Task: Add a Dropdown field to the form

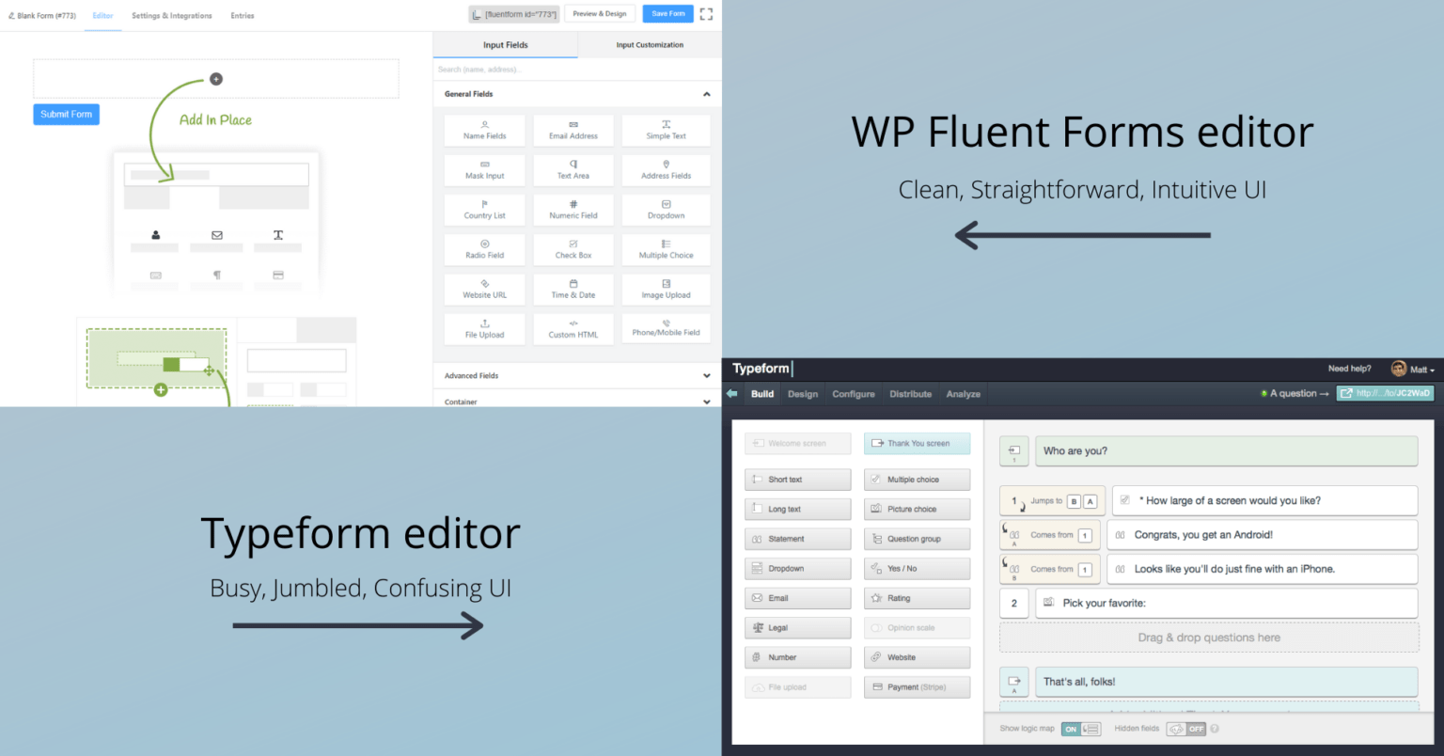Action: [x=666, y=210]
